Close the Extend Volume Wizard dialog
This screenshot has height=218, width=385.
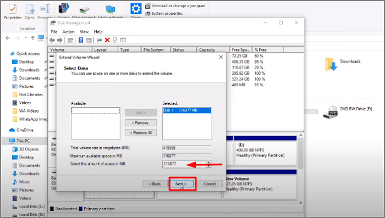221,57
